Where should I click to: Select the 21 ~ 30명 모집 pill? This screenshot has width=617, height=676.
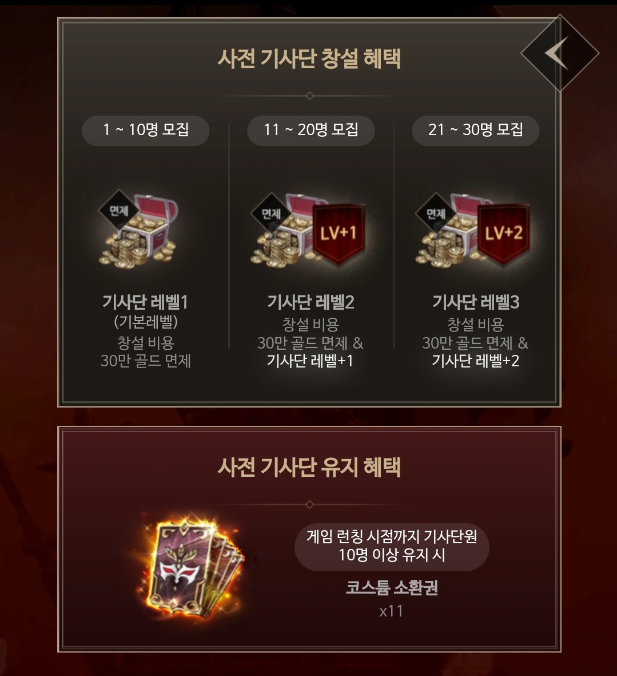[476, 130]
